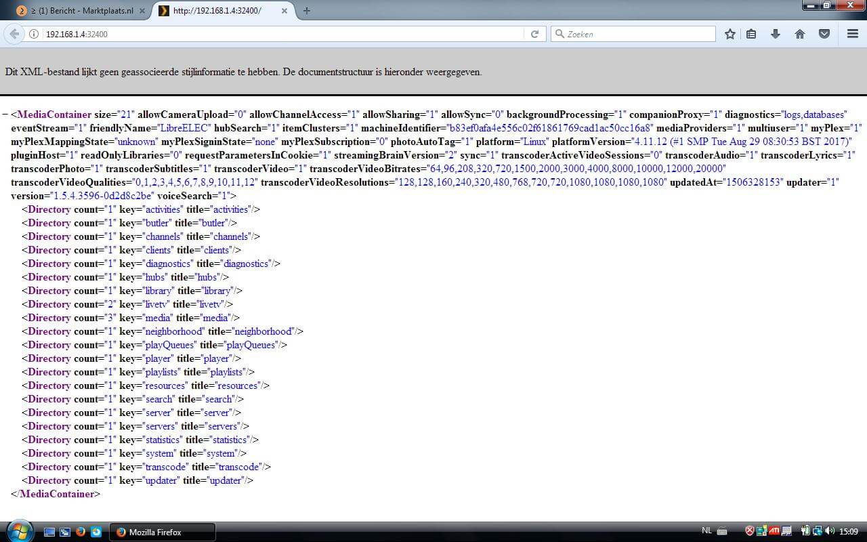Go to the Firefox home page

[x=800, y=34]
